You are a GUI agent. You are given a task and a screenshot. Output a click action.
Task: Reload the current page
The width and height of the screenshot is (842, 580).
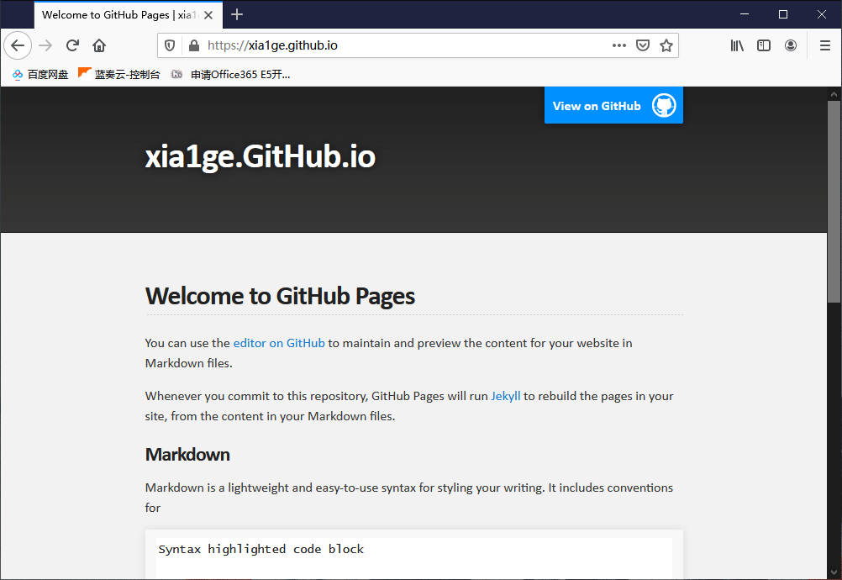coord(72,45)
